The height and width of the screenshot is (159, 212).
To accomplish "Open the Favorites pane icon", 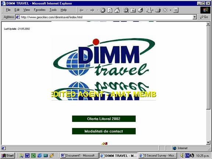I will click(133, 10).
